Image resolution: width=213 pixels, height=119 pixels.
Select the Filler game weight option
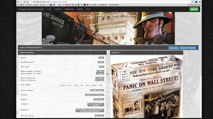tap(82, 85)
